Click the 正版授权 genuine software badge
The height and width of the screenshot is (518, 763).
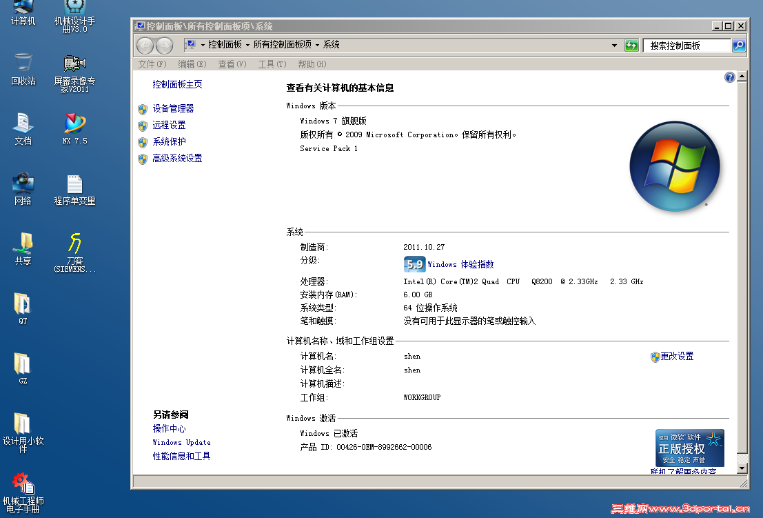click(x=689, y=447)
